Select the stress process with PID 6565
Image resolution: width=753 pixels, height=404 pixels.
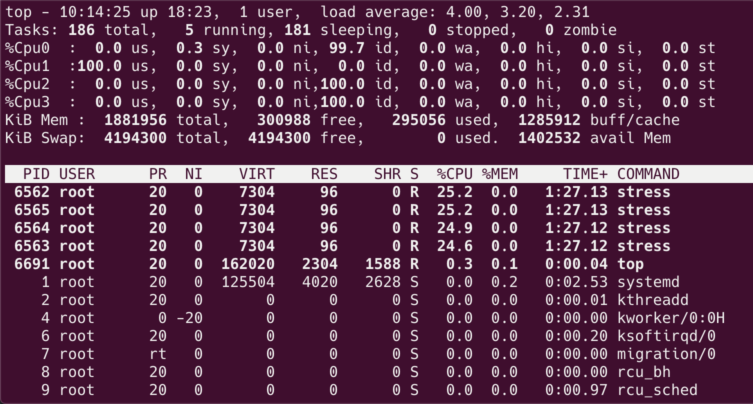[x=300, y=209]
